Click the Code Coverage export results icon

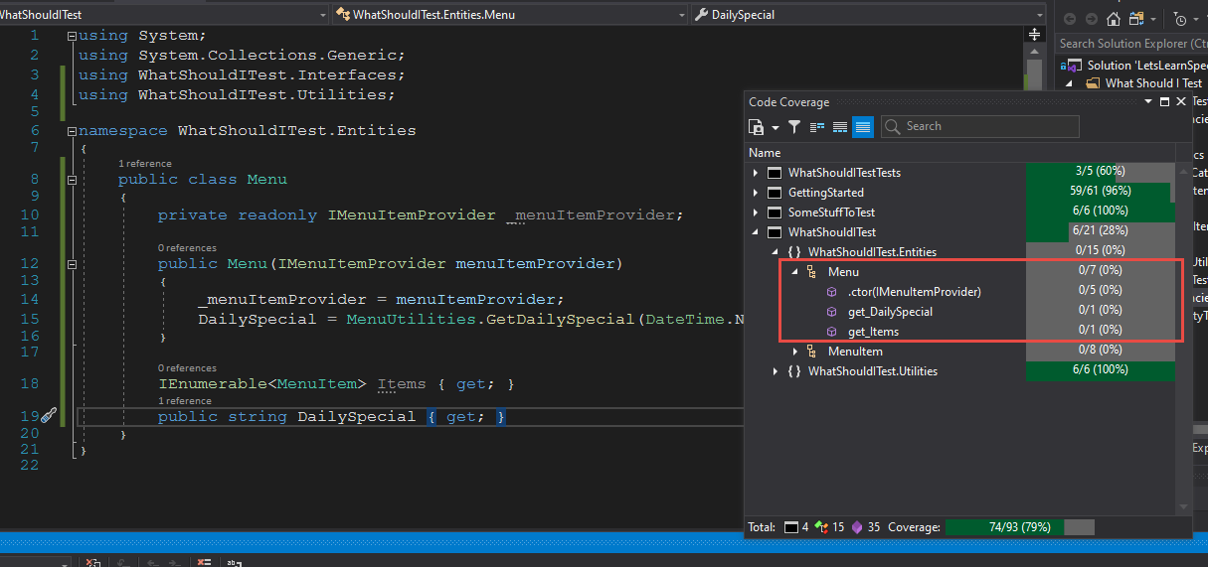point(756,126)
